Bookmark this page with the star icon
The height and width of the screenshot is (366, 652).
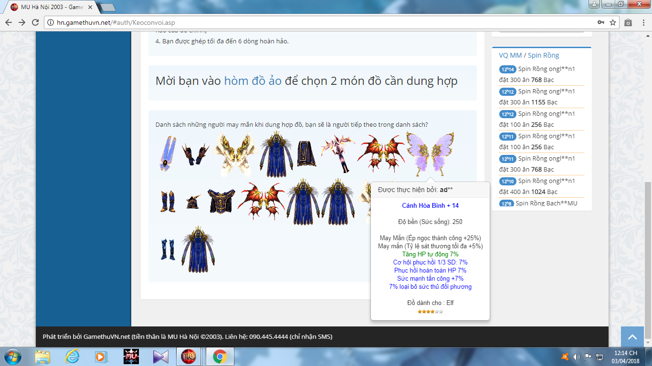pos(613,22)
